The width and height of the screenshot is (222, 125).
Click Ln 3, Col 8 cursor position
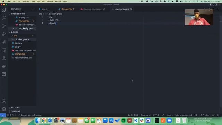[133, 115]
